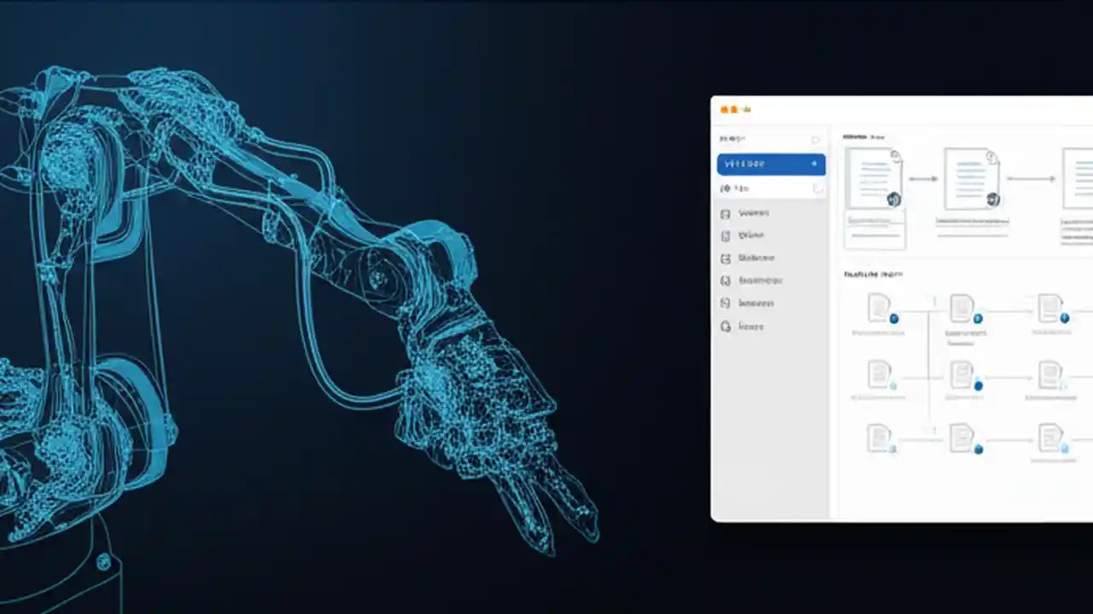Toggle the badge on the second-row middle document
1093x614 pixels.
point(978,385)
